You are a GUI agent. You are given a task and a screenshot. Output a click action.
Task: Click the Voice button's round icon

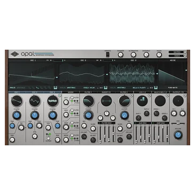(185, 56)
